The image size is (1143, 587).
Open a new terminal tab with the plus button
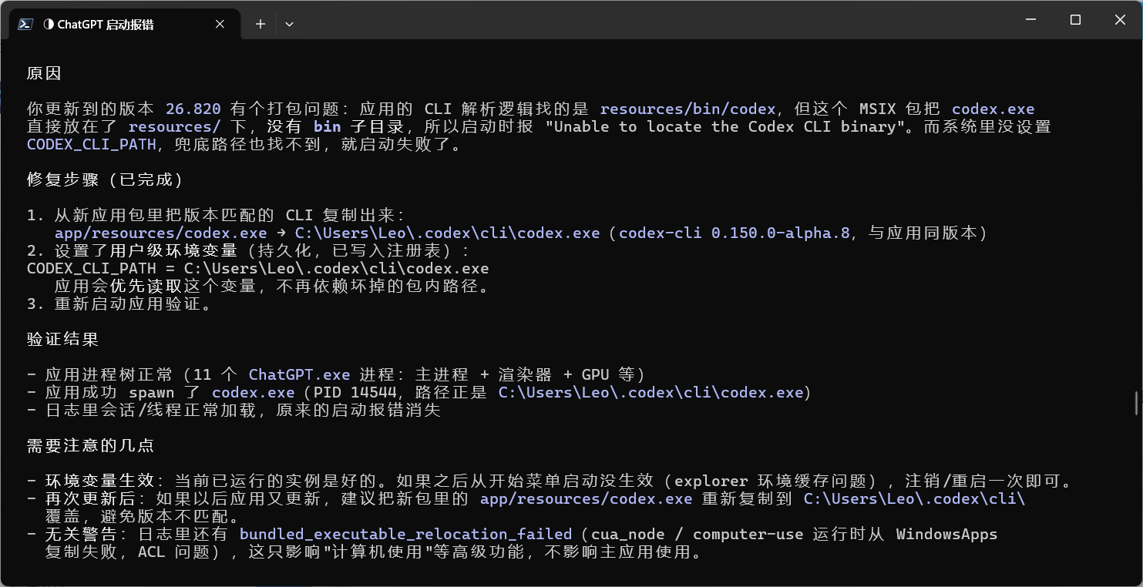(261, 24)
